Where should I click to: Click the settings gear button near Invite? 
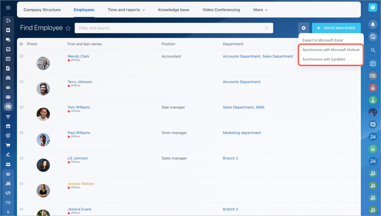(x=303, y=28)
